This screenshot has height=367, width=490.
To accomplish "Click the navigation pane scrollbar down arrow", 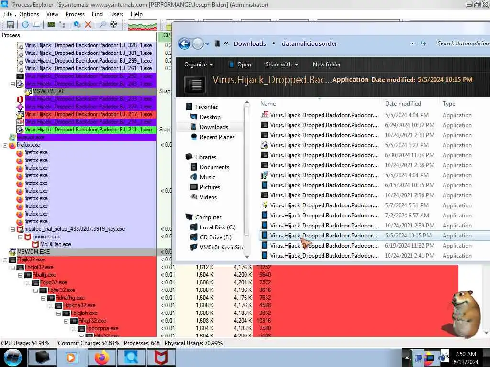I will pos(247,257).
